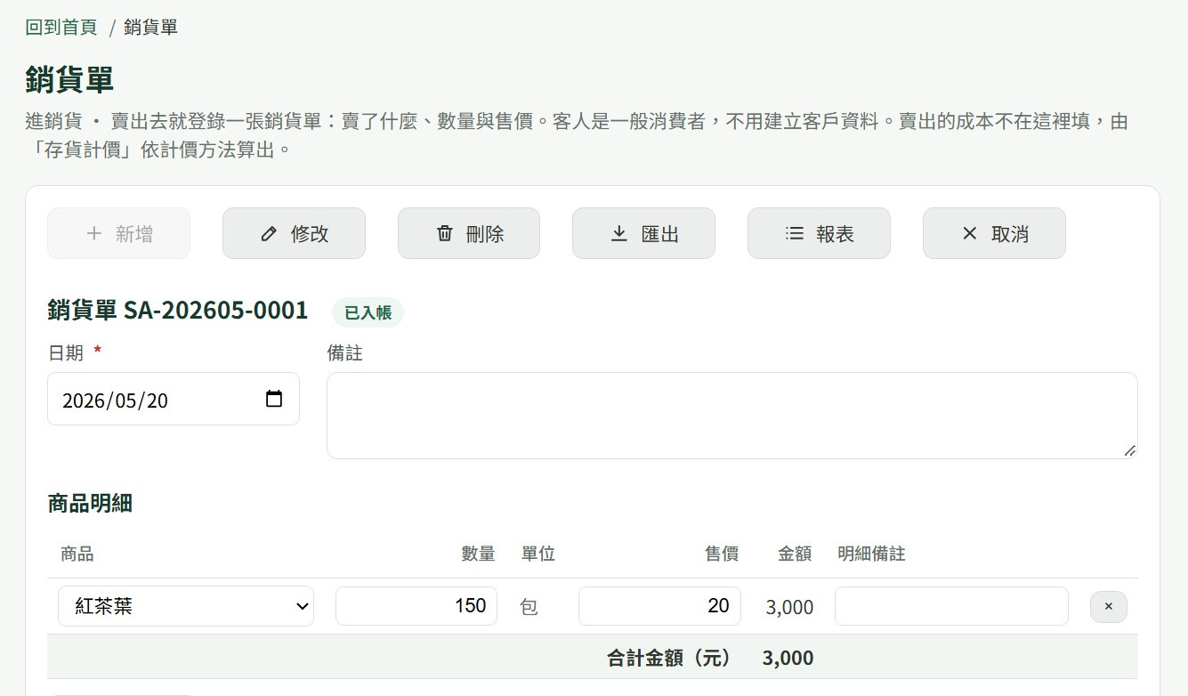
Task: Click the row amount 3,000
Action: [789, 607]
